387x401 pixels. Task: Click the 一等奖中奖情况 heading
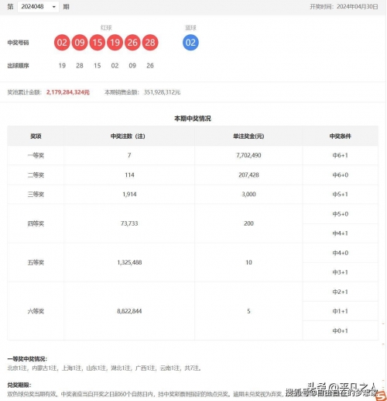tap(27, 359)
